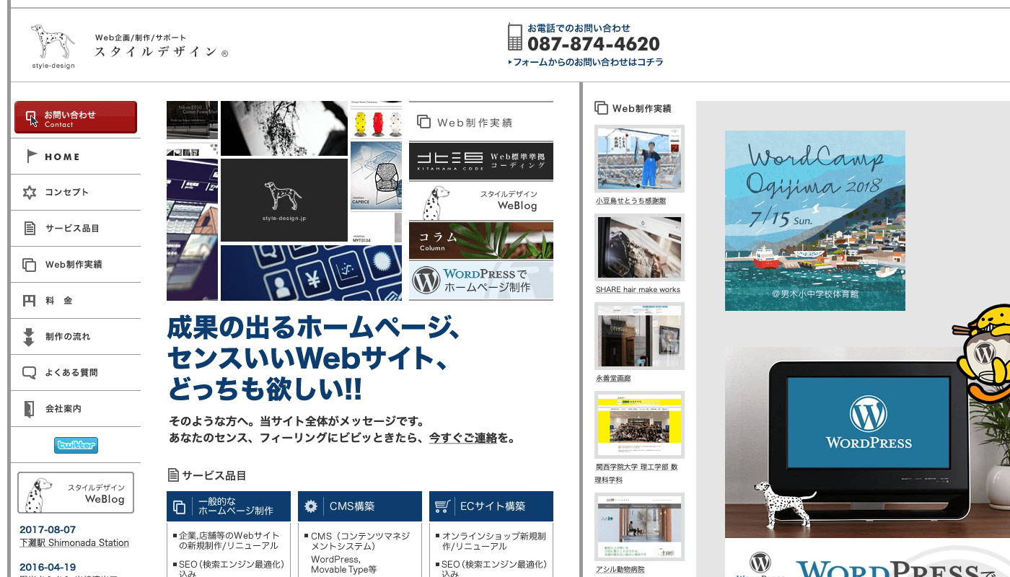Click the Twitter badge icon
Image resolution: width=1010 pixels, height=577 pixels.
click(x=76, y=445)
